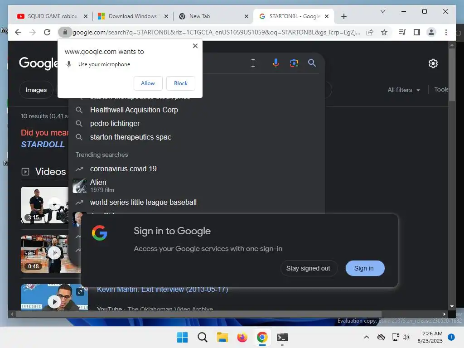
Task: Open Kevin Martin Exit Interview link
Action: [x=163, y=290]
